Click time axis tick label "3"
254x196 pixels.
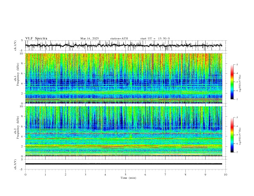coord(85,175)
